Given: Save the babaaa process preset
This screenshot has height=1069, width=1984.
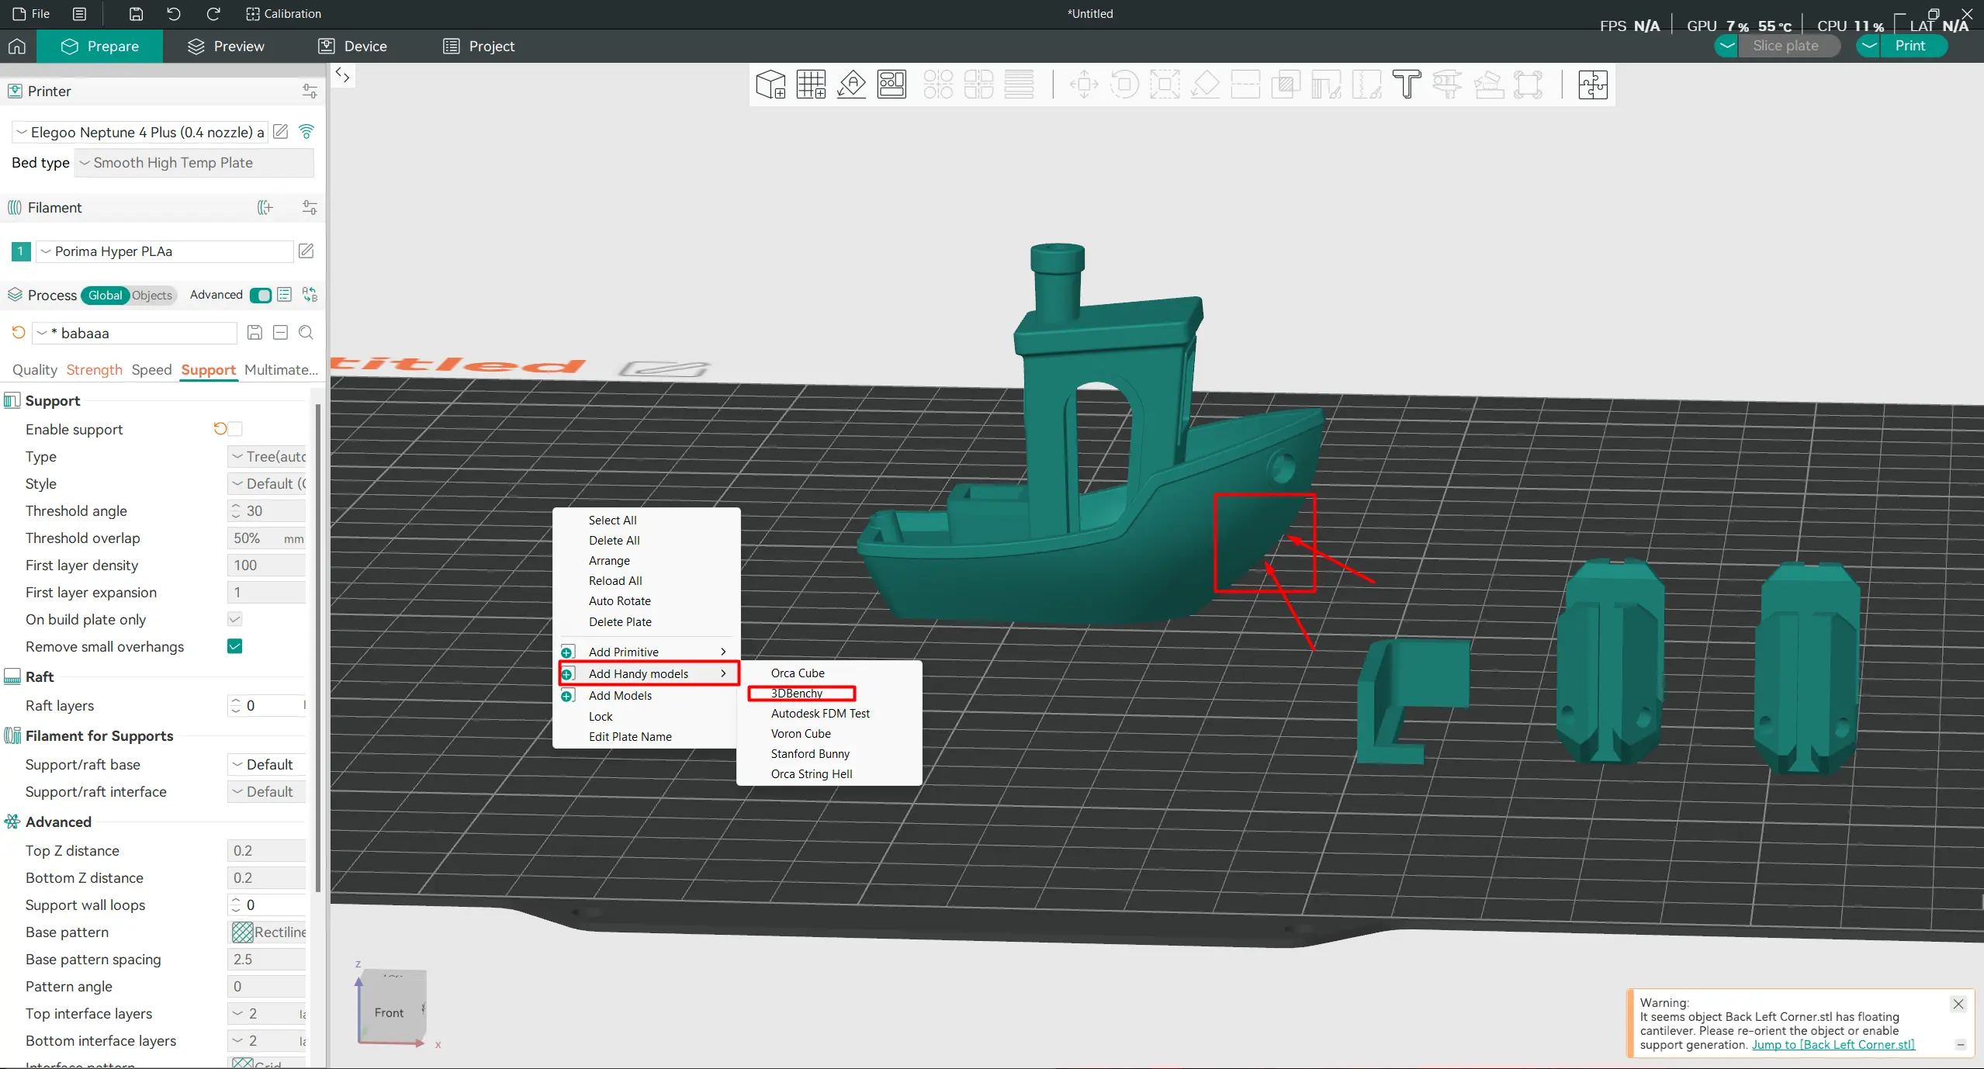Looking at the screenshot, I should (254, 333).
